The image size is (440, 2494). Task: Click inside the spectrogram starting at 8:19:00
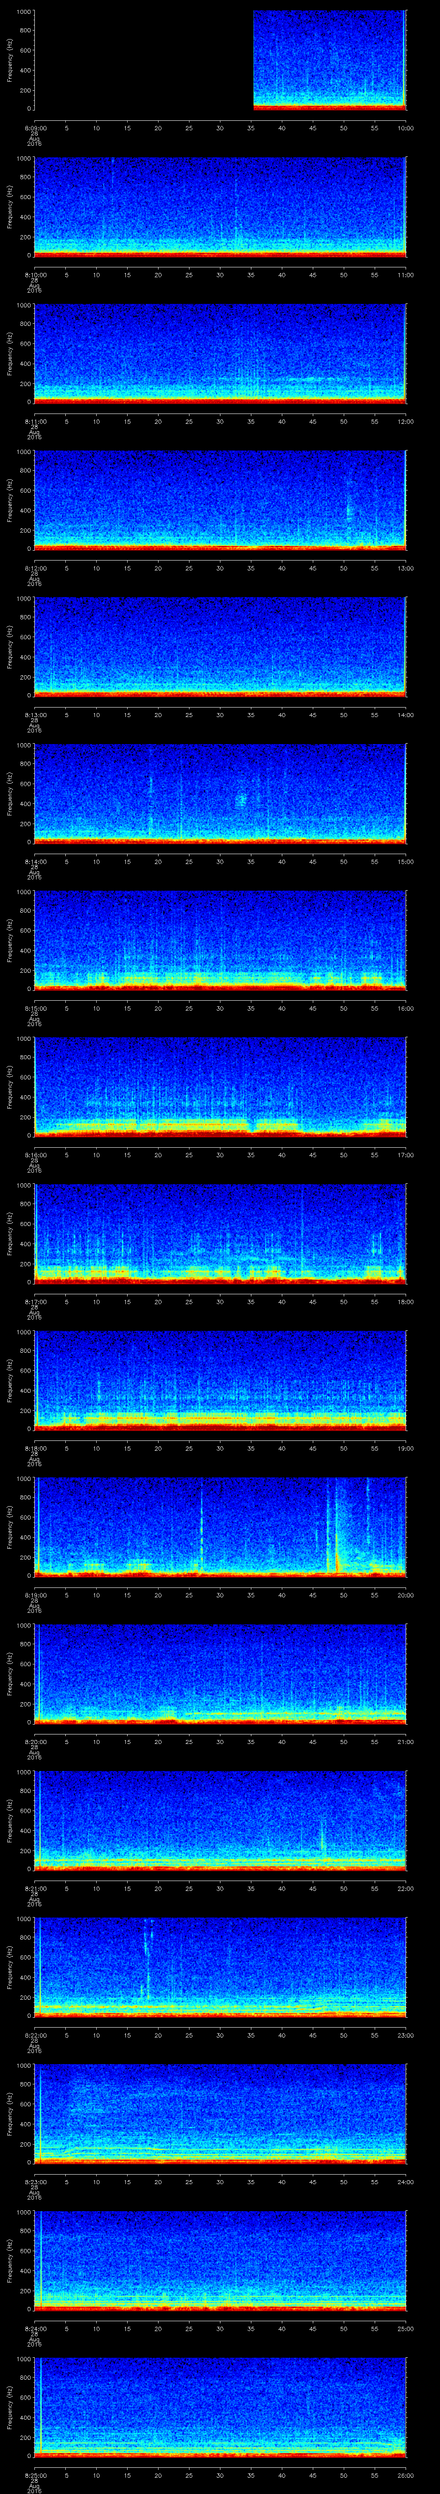(220, 1527)
